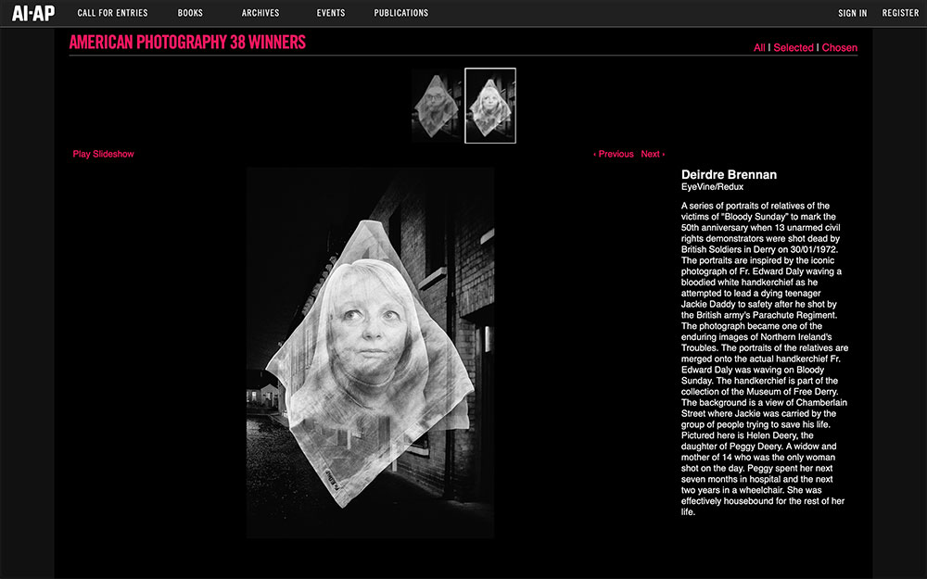Click the Sign In link
The width and height of the screenshot is (927, 579).
[x=852, y=13]
